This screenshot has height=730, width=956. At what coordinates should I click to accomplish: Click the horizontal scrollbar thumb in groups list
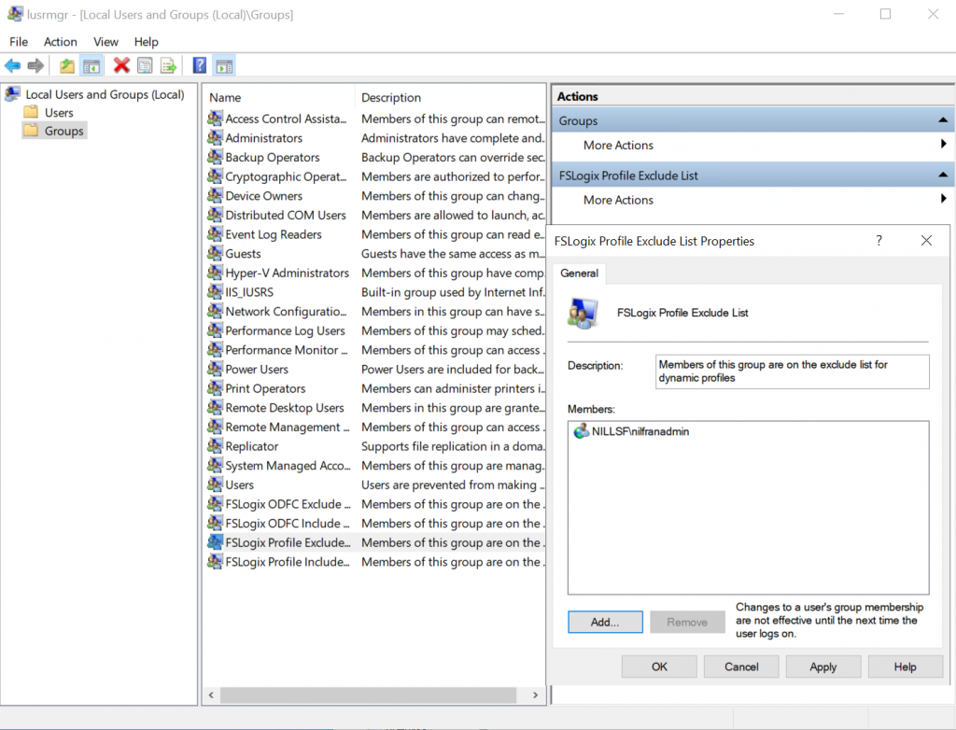point(368,695)
